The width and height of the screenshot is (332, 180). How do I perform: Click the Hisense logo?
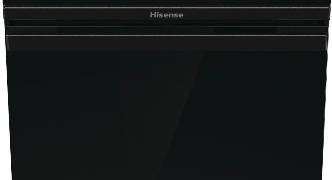click(167, 15)
